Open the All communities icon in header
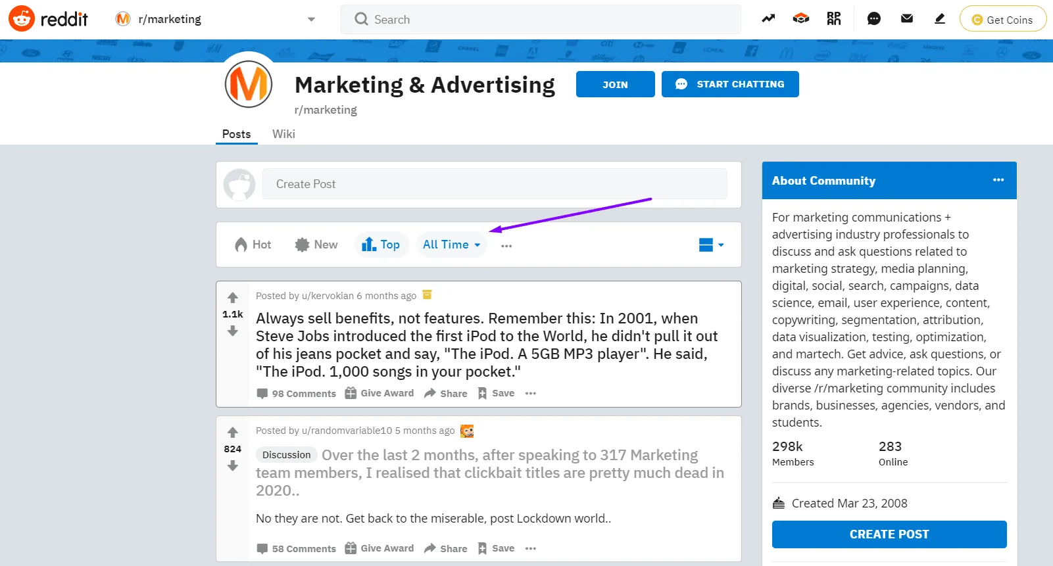This screenshot has height=566, width=1053. coord(801,19)
